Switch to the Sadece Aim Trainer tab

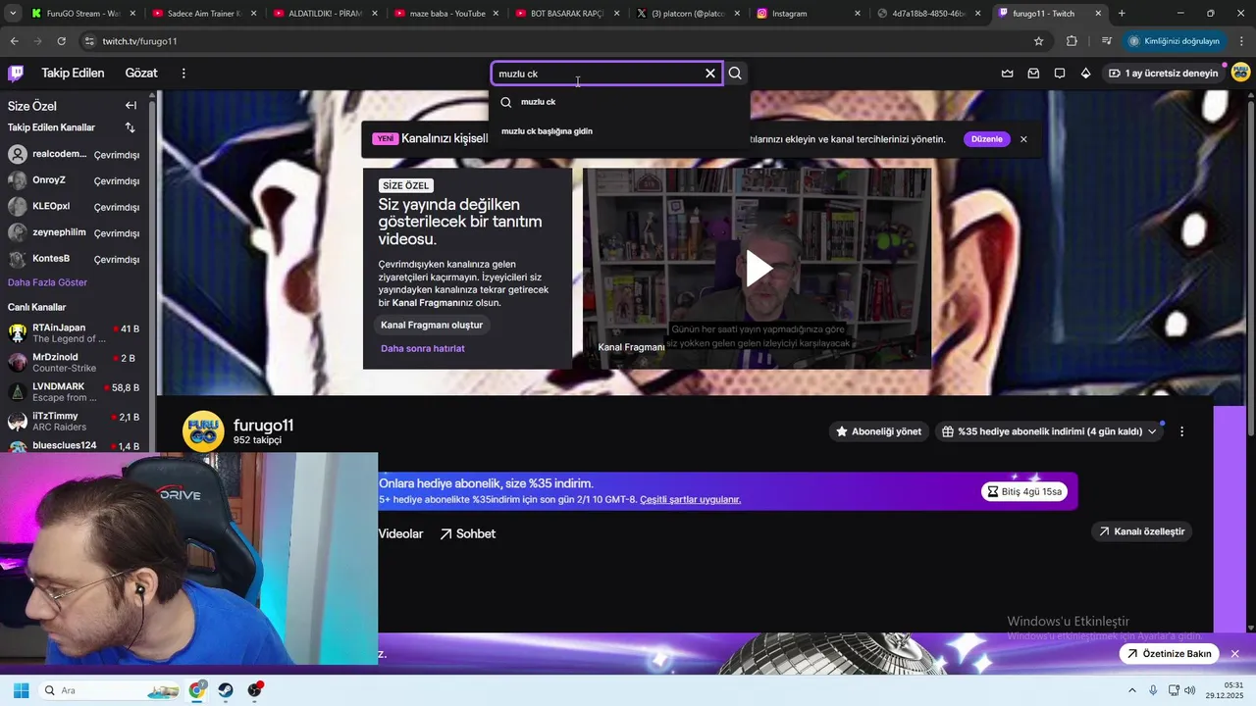(x=205, y=14)
